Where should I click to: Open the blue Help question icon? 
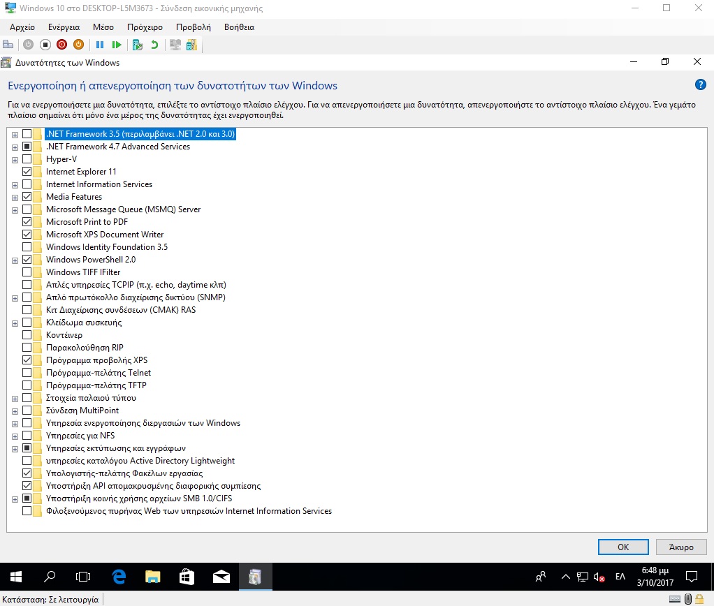pyautogui.click(x=700, y=84)
